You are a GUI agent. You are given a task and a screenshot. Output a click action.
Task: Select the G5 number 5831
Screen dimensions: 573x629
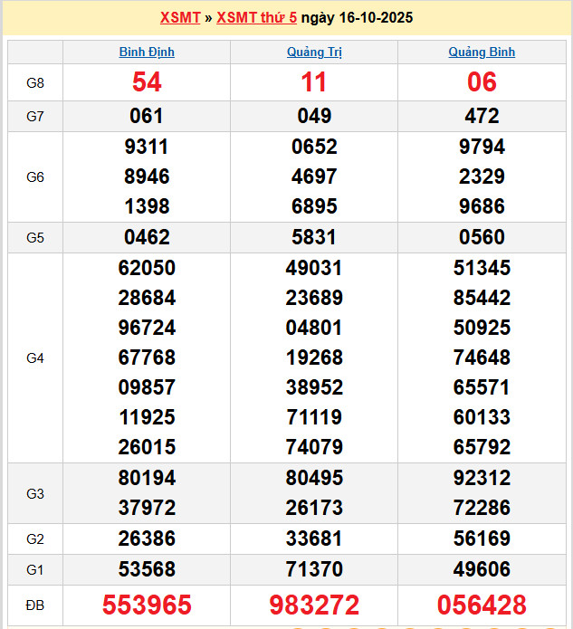pos(314,237)
